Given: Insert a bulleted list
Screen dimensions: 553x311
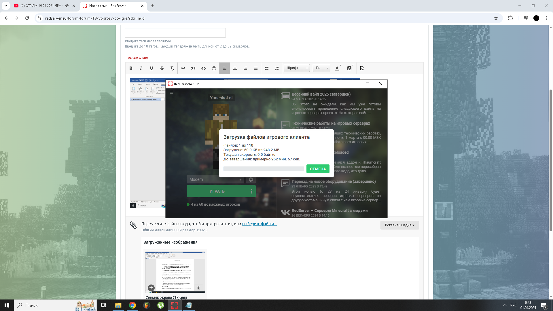Looking at the screenshot, I should (266, 68).
